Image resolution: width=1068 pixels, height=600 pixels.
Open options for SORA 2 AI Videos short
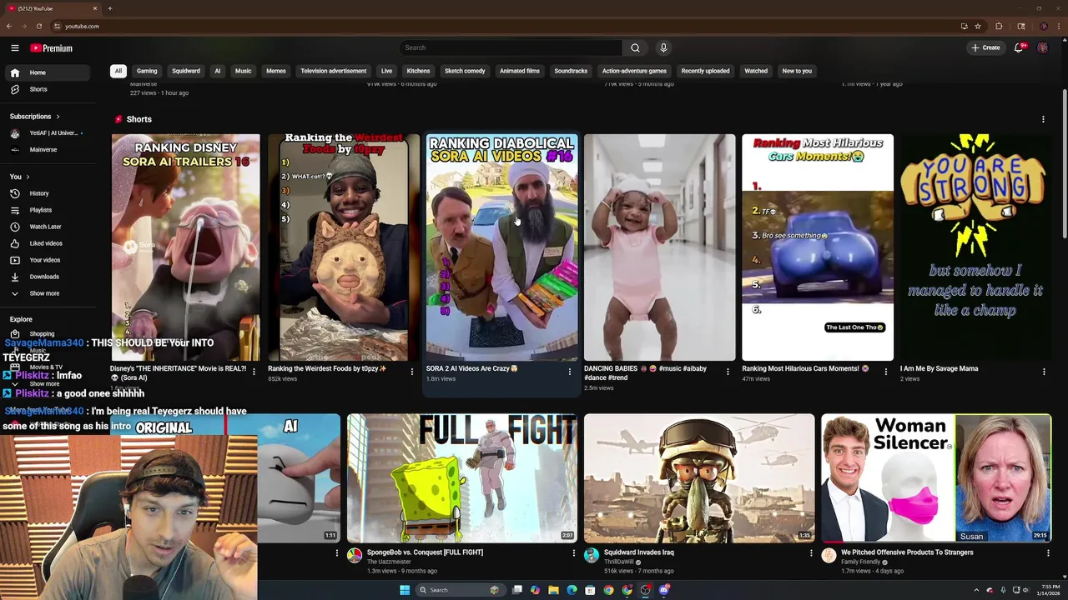[570, 372]
